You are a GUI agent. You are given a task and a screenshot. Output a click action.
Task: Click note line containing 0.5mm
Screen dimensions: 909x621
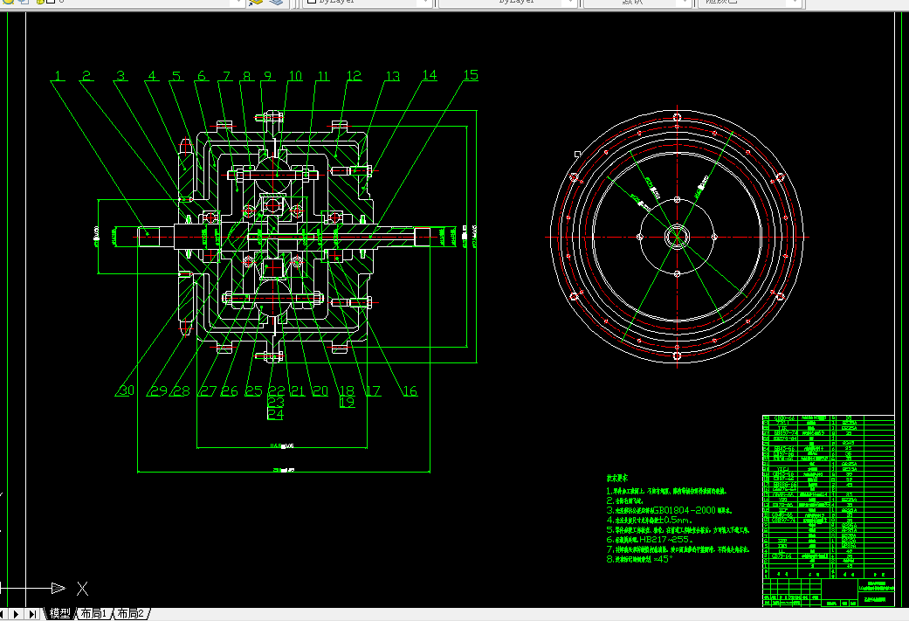649,520
